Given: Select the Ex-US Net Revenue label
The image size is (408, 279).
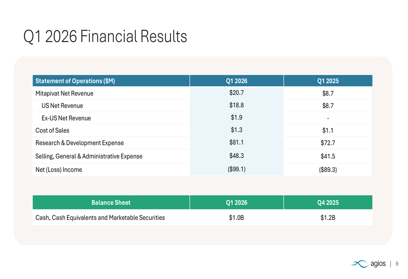Looking at the screenshot, I should click(66, 118).
